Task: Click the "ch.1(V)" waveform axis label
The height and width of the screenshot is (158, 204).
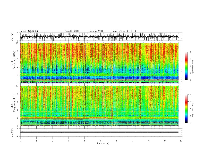Action: tap(12, 37)
